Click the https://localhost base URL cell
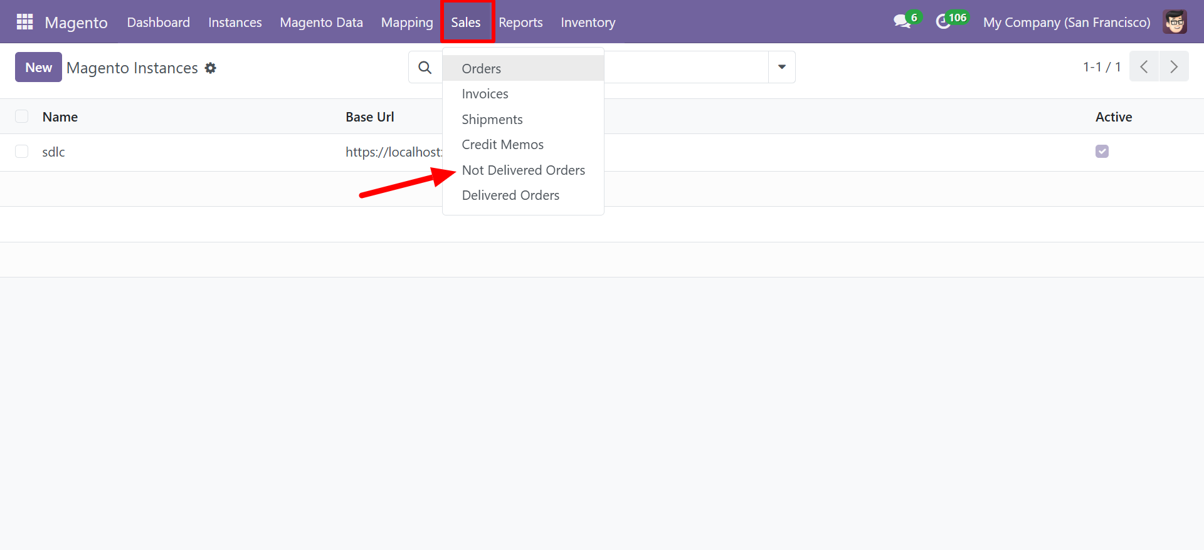 pos(394,152)
